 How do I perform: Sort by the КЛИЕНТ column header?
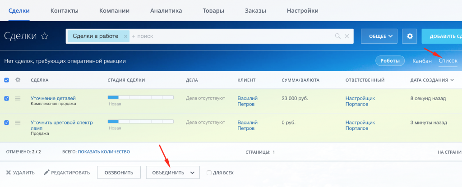click(246, 80)
